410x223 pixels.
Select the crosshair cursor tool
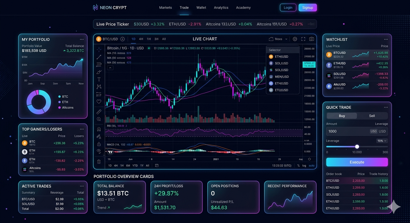[x=99, y=49]
